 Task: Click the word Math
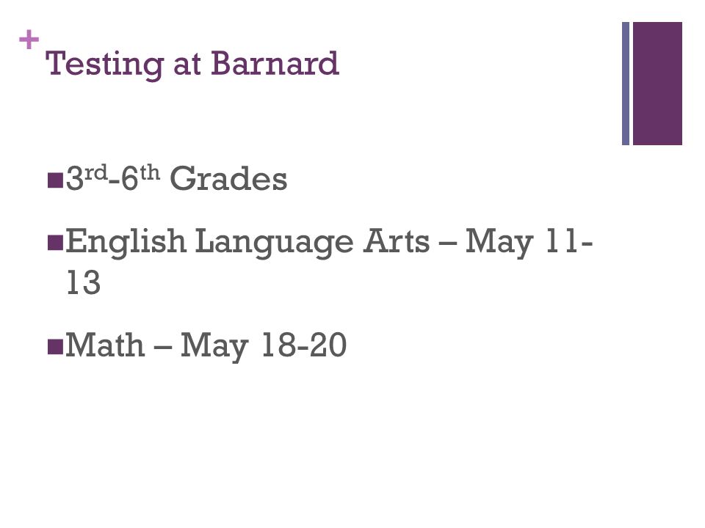point(105,345)
